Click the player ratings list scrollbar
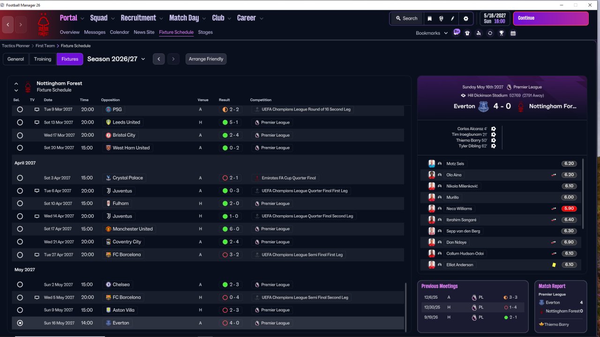Viewport: 600px width, 337px height. pos(584,194)
